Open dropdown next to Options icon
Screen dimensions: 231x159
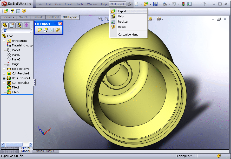pos(194,4)
